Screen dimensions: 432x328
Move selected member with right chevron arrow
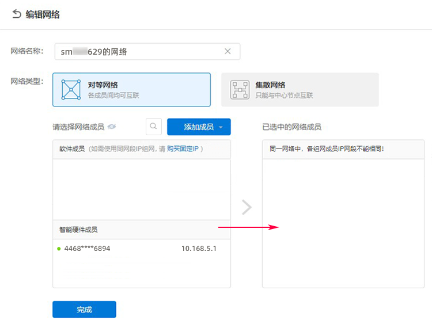(x=247, y=207)
